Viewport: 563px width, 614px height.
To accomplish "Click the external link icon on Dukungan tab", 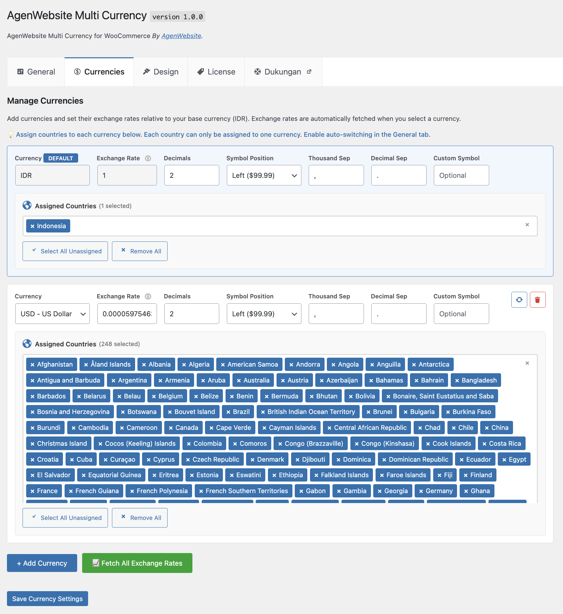I will 309,71.
